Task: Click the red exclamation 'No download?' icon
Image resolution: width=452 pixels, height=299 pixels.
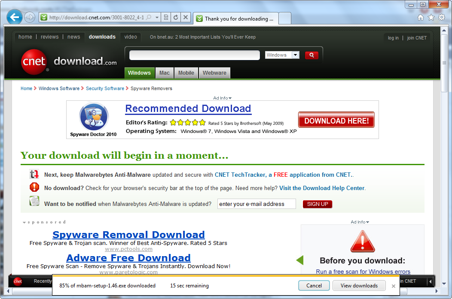Action: [x=34, y=187]
